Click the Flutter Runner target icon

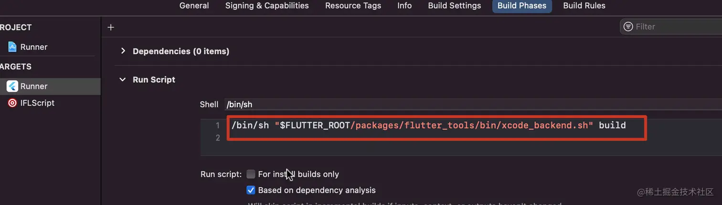coord(12,86)
